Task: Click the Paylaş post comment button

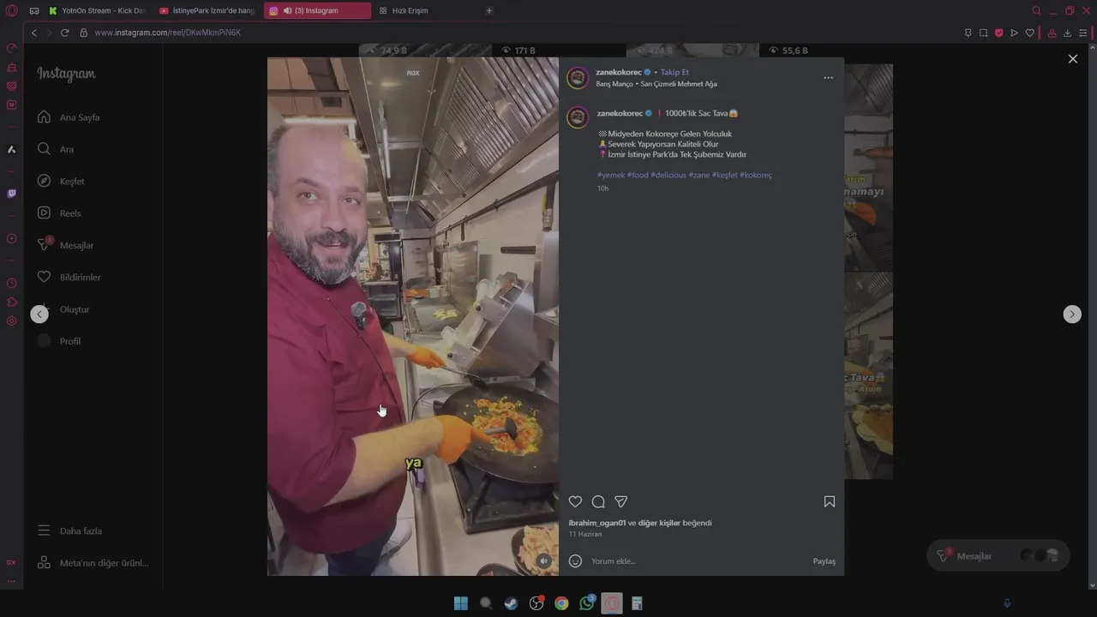Action: (824, 561)
